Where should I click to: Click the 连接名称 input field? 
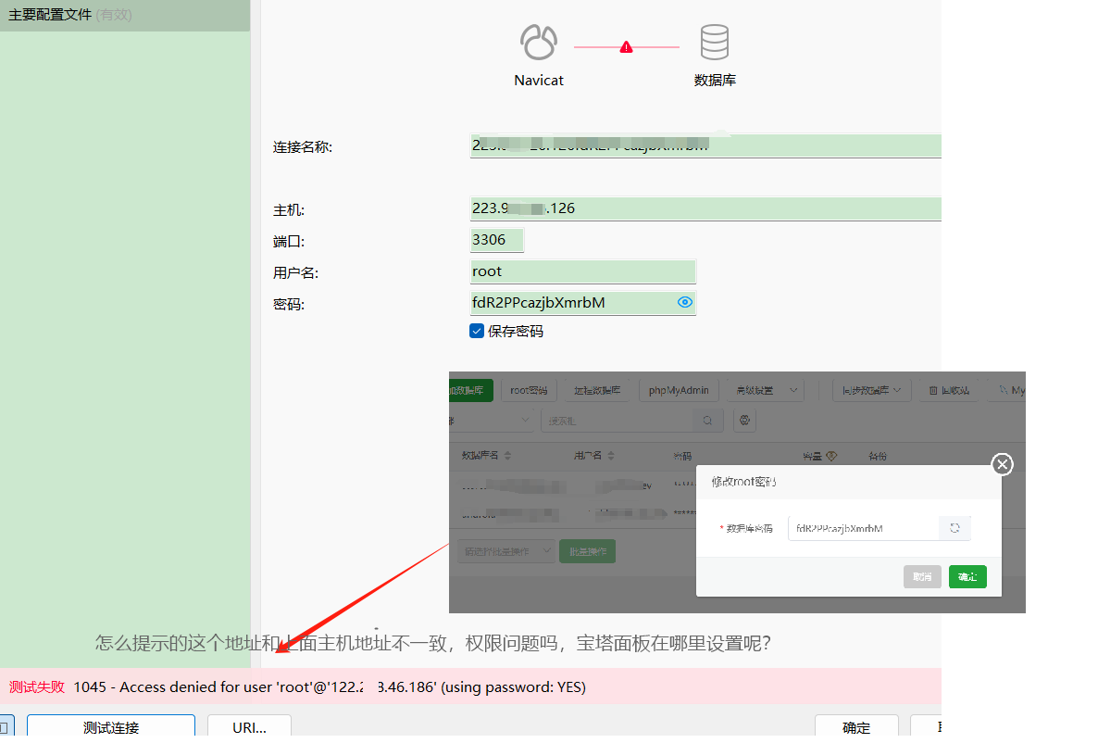tap(705, 145)
